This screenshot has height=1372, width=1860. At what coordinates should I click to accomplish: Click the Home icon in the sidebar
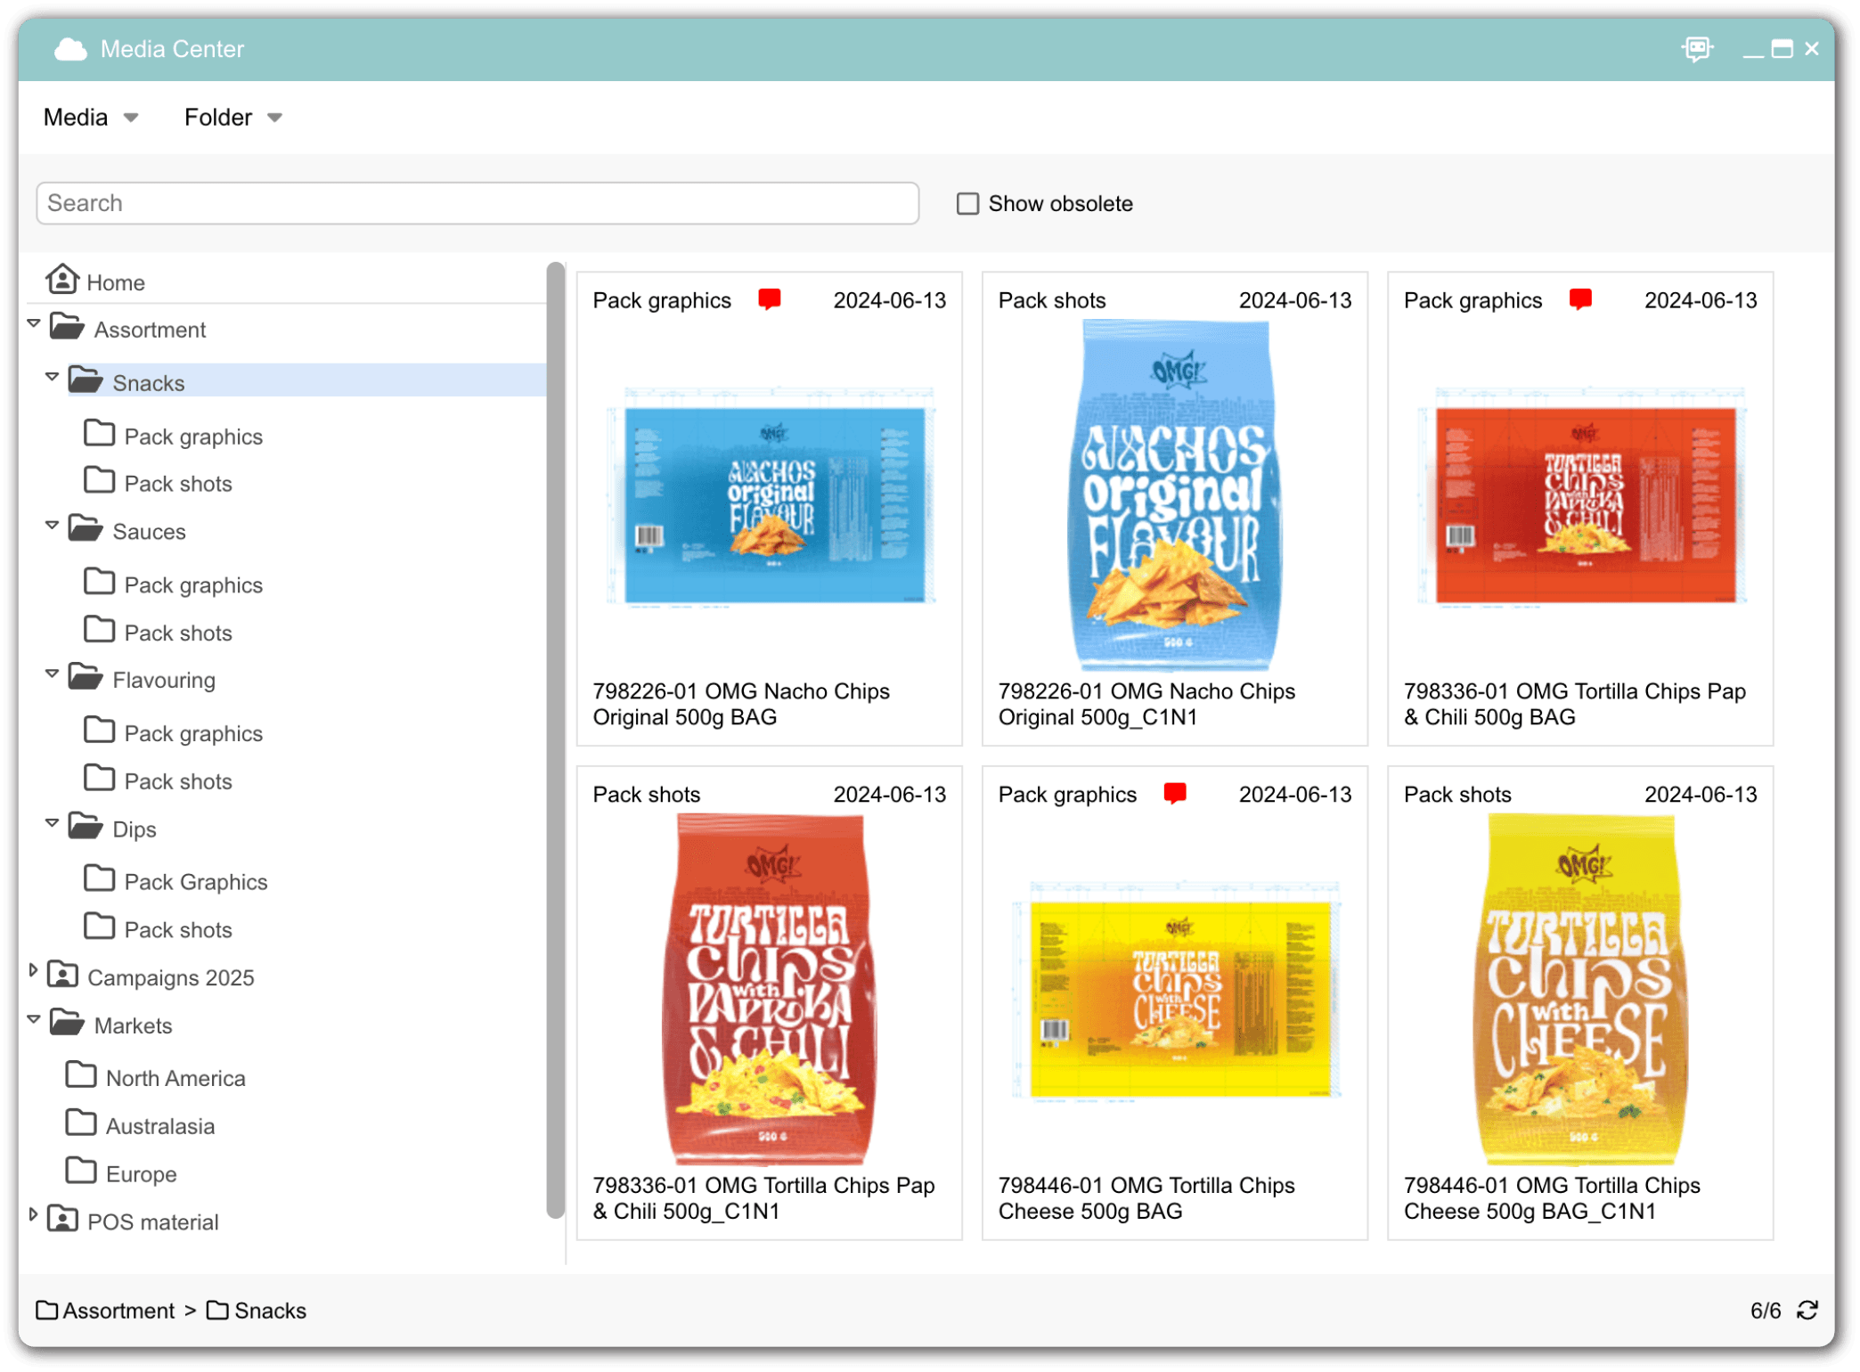(62, 280)
